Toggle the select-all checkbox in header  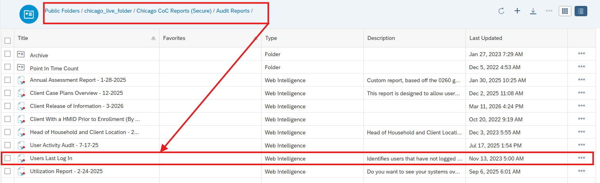tap(8, 40)
